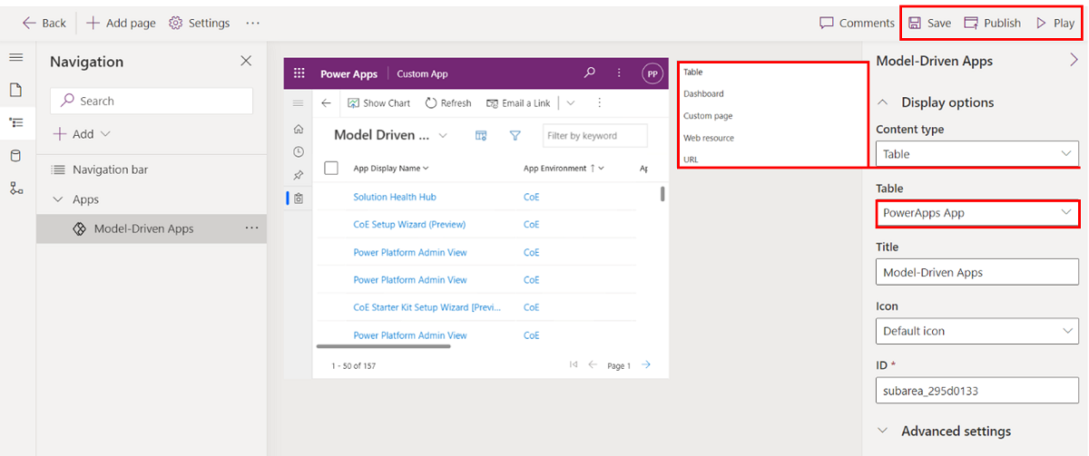Go to the next grid page
Viewport: 1089px width, 456px height.
coord(646,364)
